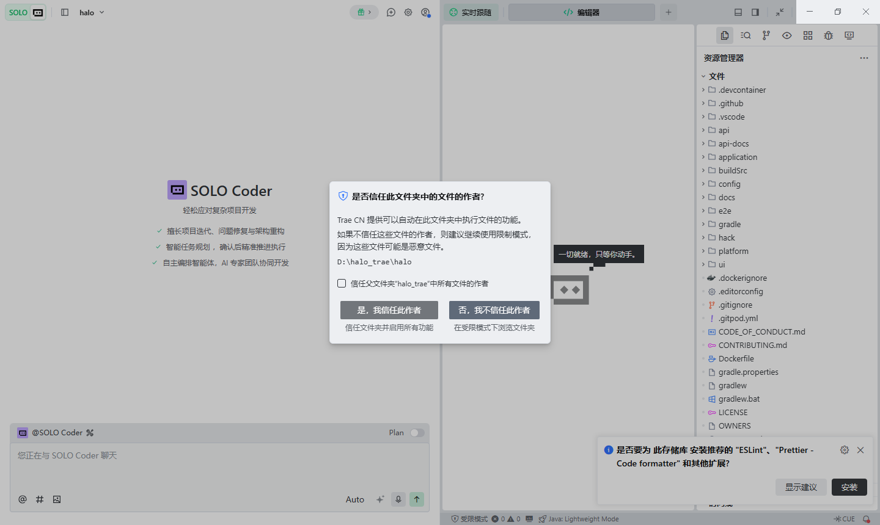Toggle the Plan switch

click(x=417, y=433)
